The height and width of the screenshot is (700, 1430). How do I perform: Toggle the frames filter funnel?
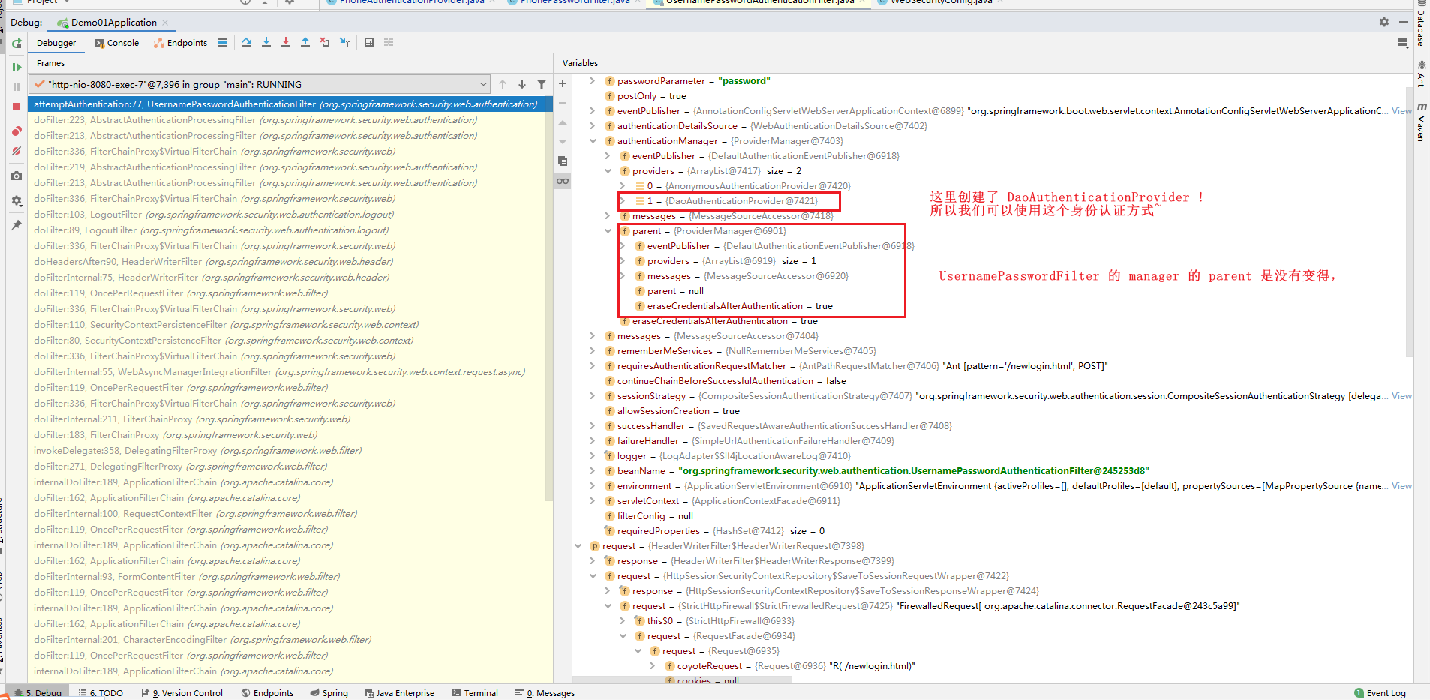coord(542,84)
